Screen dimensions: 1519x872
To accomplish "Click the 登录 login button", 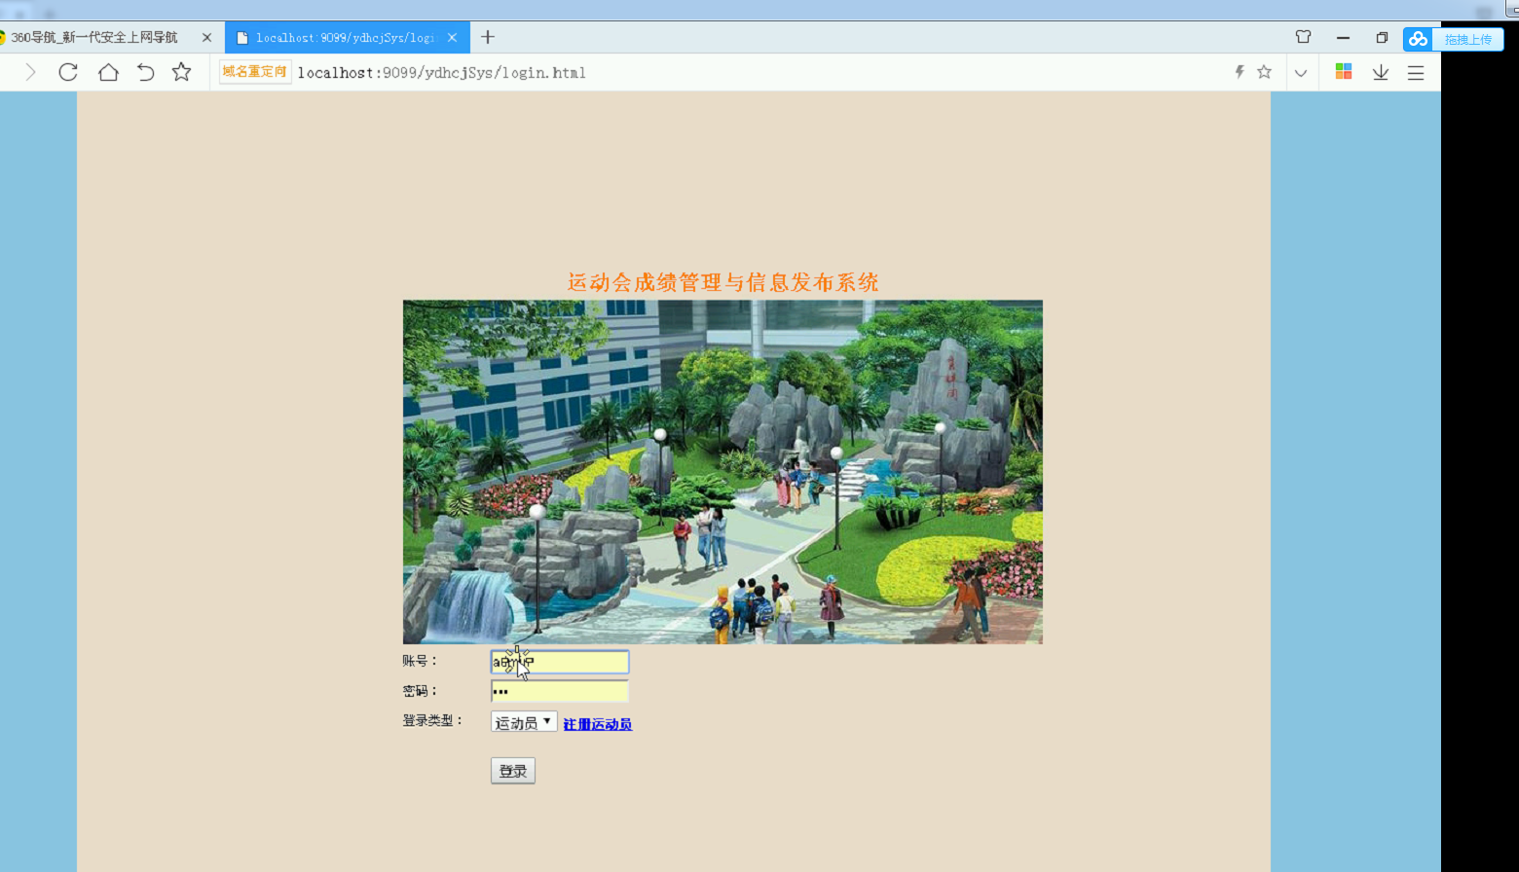I will [x=513, y=771].
